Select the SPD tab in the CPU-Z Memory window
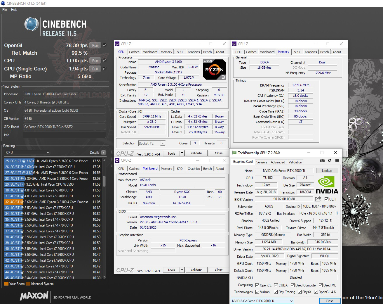383x304 pixels. [297, 52]
